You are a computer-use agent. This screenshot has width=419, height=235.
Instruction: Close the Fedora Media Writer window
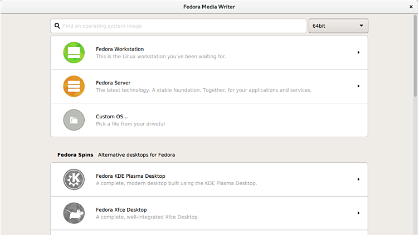click(411, 7)
